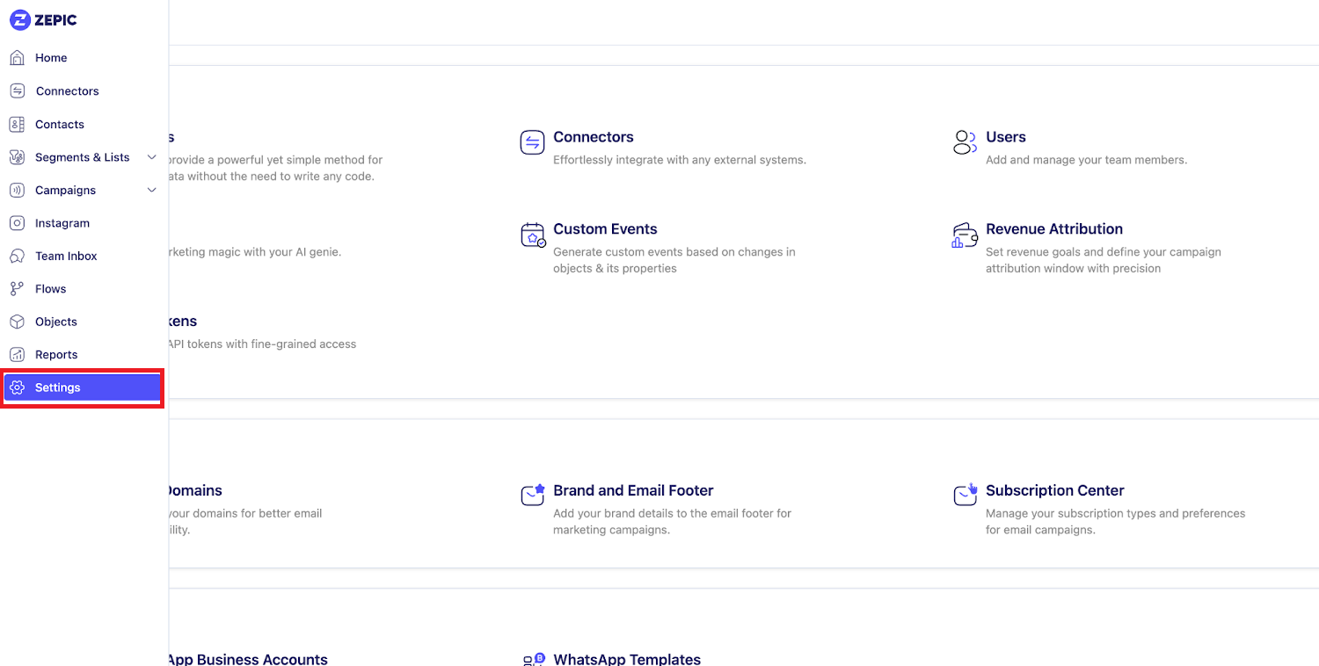Select Settings in the sidebar
The image size is (1319, 666).
58,387
